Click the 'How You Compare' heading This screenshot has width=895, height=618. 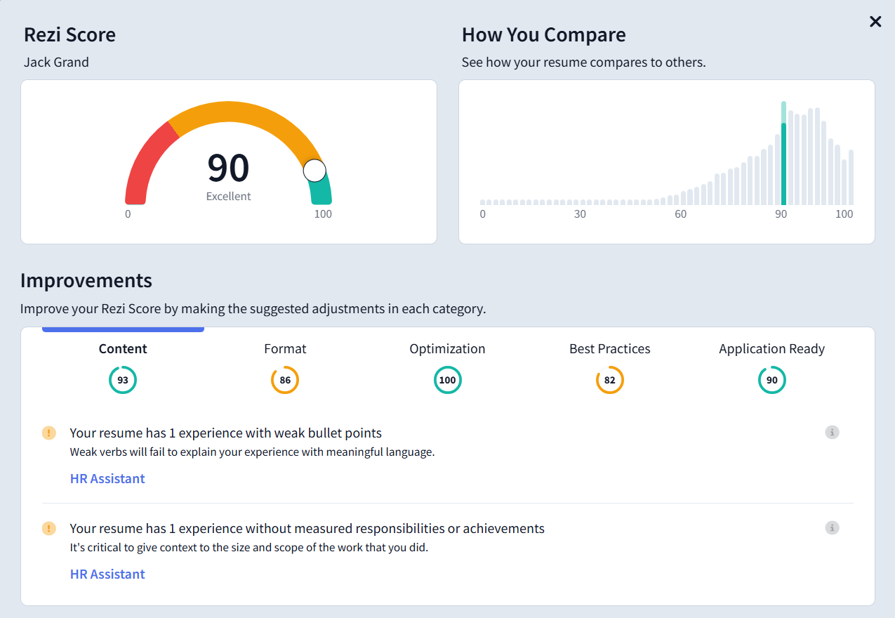click(x=543, y=34)
